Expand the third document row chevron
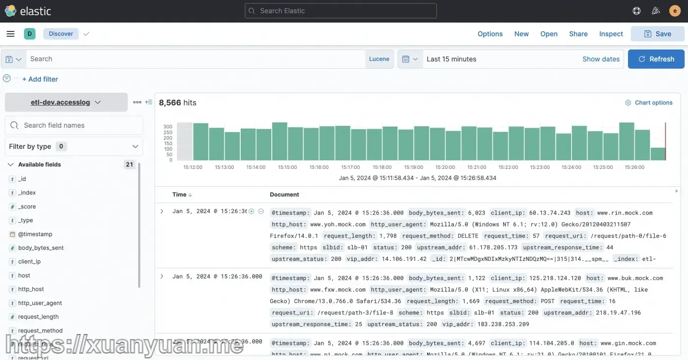688x360 pixels. coord(162,341)
